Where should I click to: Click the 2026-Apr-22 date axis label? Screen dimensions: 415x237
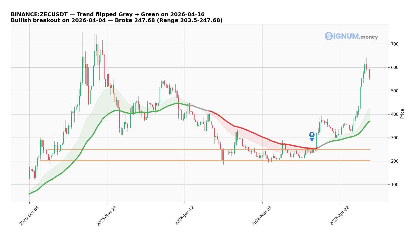[x=340, y=216]
